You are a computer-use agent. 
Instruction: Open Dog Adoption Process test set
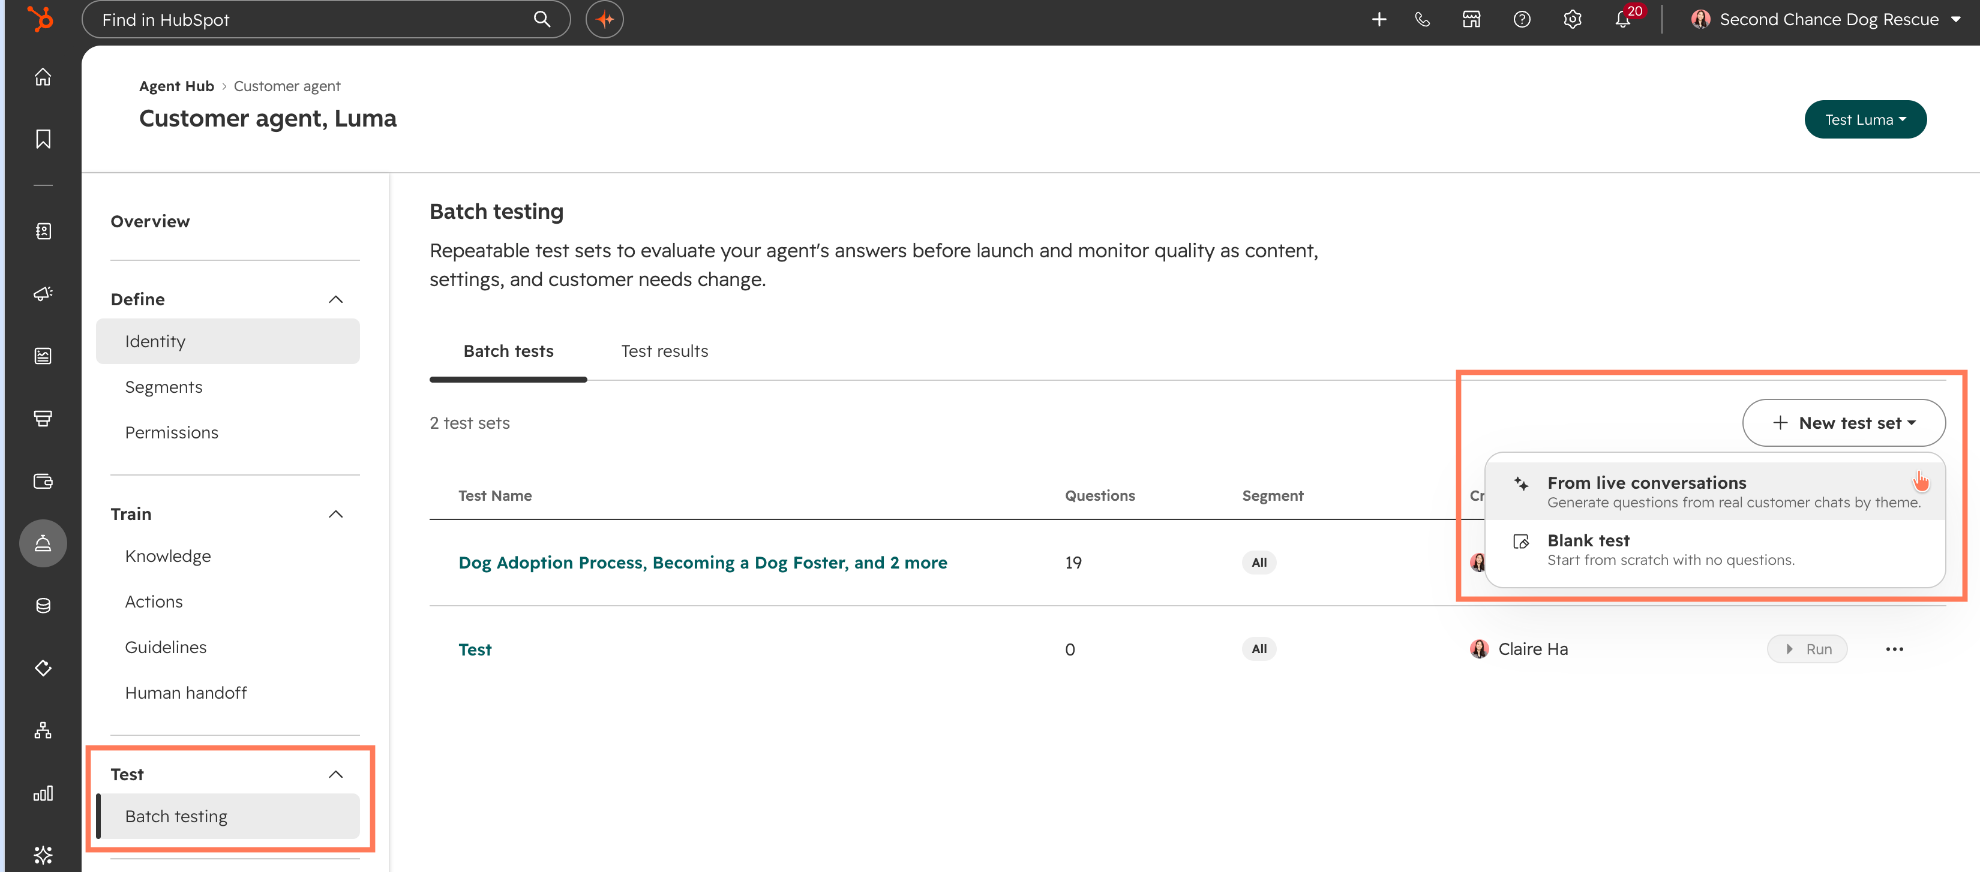[703, 563]
